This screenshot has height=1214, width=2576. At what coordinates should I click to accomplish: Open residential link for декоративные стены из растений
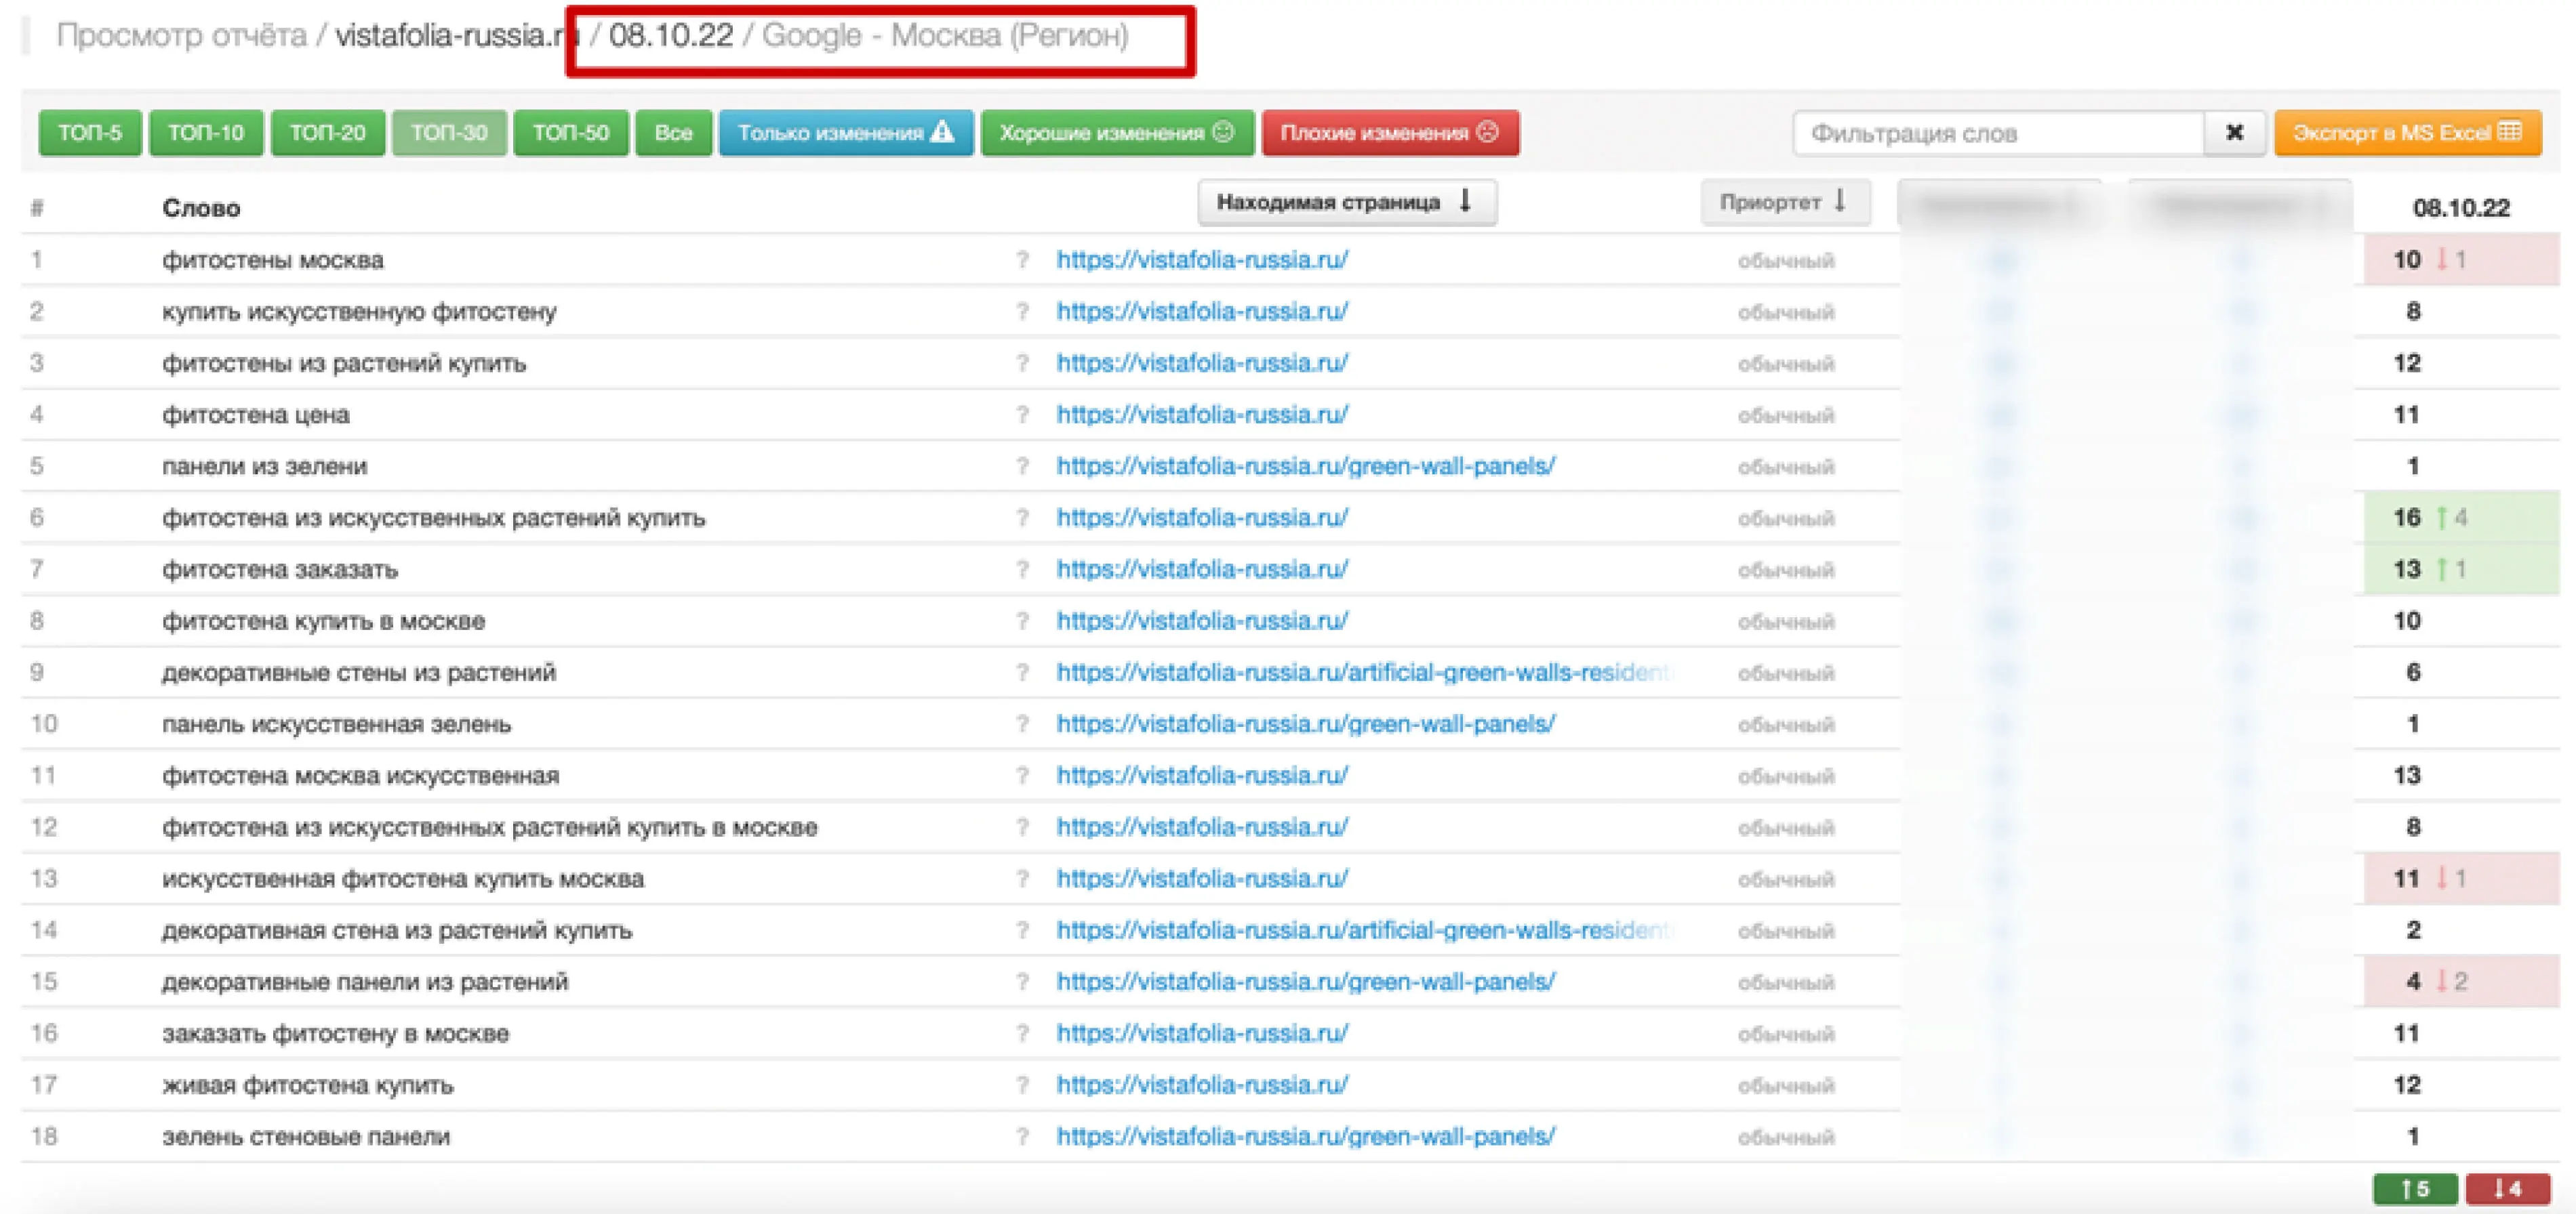[1364, 673]
